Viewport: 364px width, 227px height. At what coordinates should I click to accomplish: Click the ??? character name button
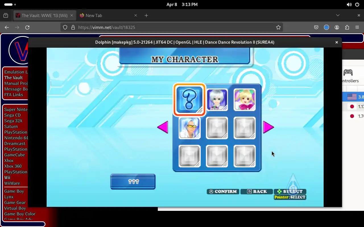point(133,182)
